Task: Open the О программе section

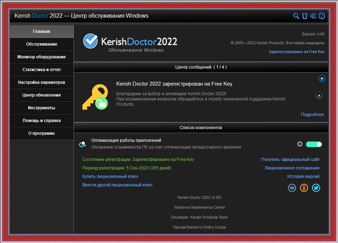Action: [42, 133]
